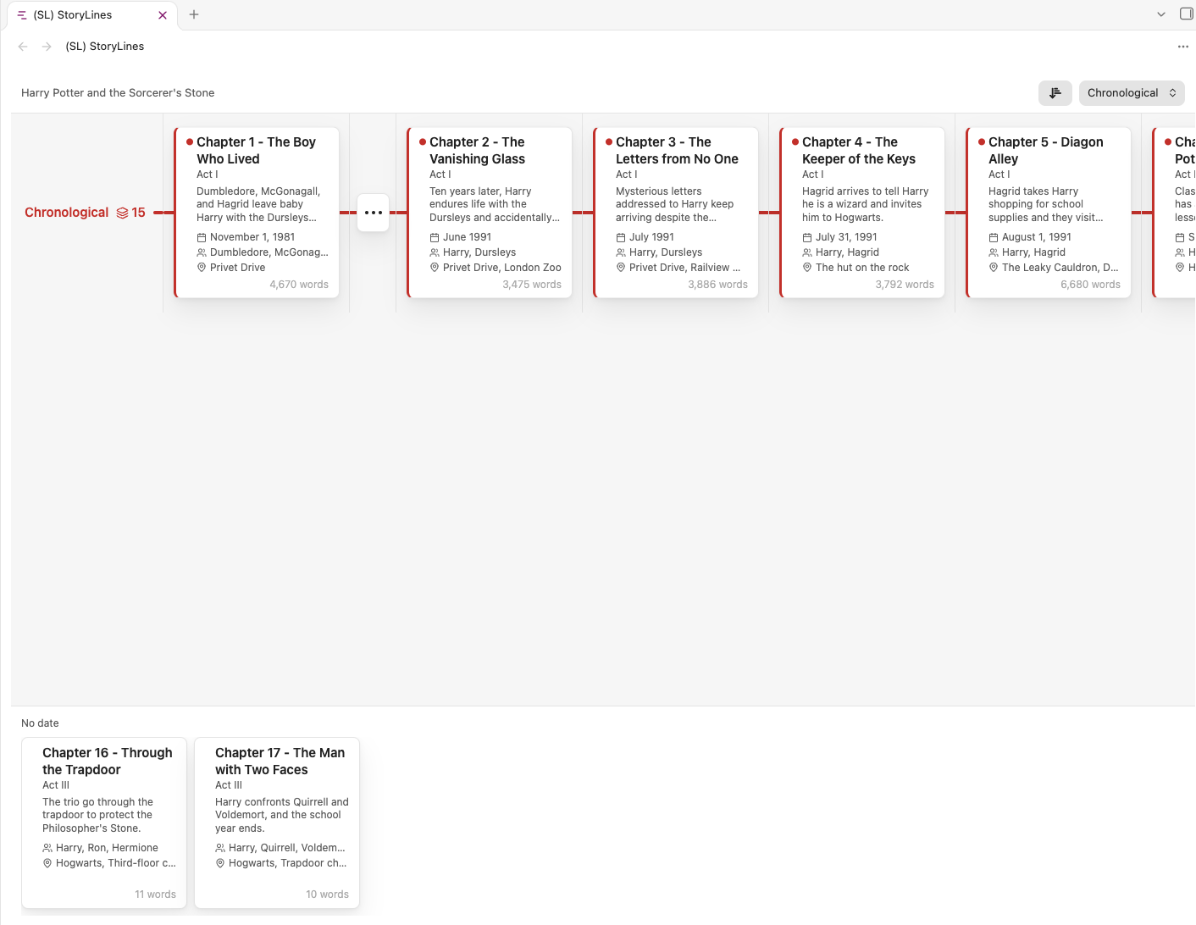1196x925 pixels.
Task: Click calendar icon beside August 1, 1991
Action: 994,237
